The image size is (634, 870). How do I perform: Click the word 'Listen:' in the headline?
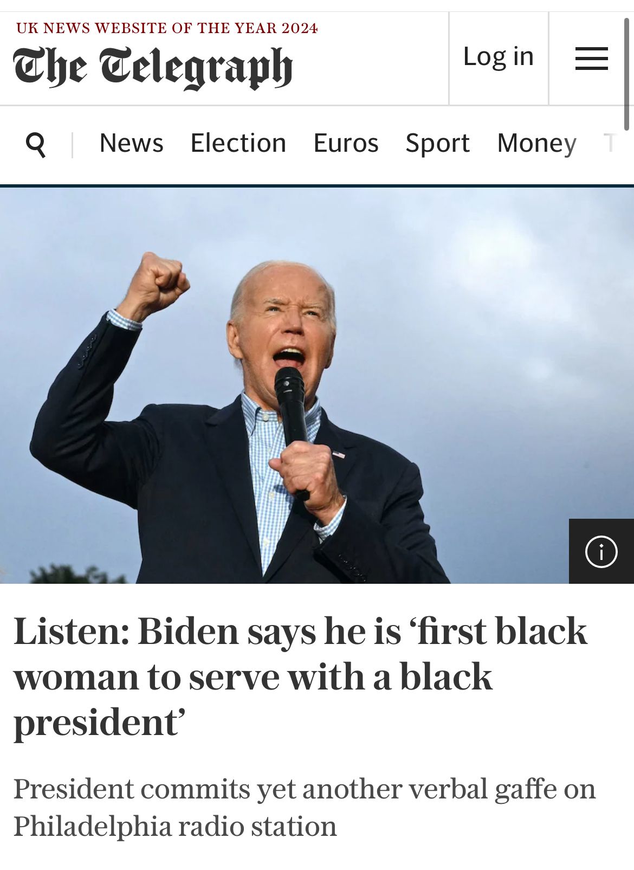pyautogui.click(x=72, y=632)
